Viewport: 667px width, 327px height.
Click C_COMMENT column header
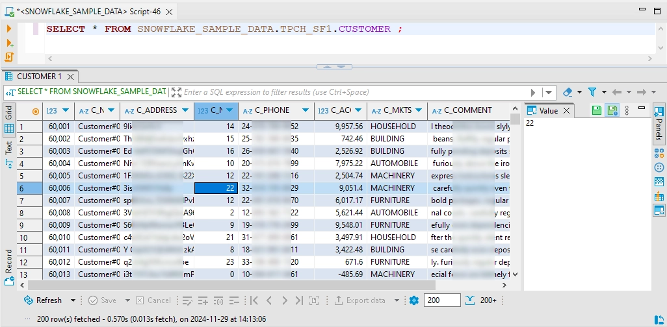point(468,110)
